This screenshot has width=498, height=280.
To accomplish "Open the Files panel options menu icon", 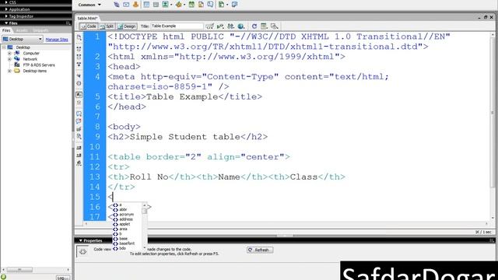I will click(68, 23).
